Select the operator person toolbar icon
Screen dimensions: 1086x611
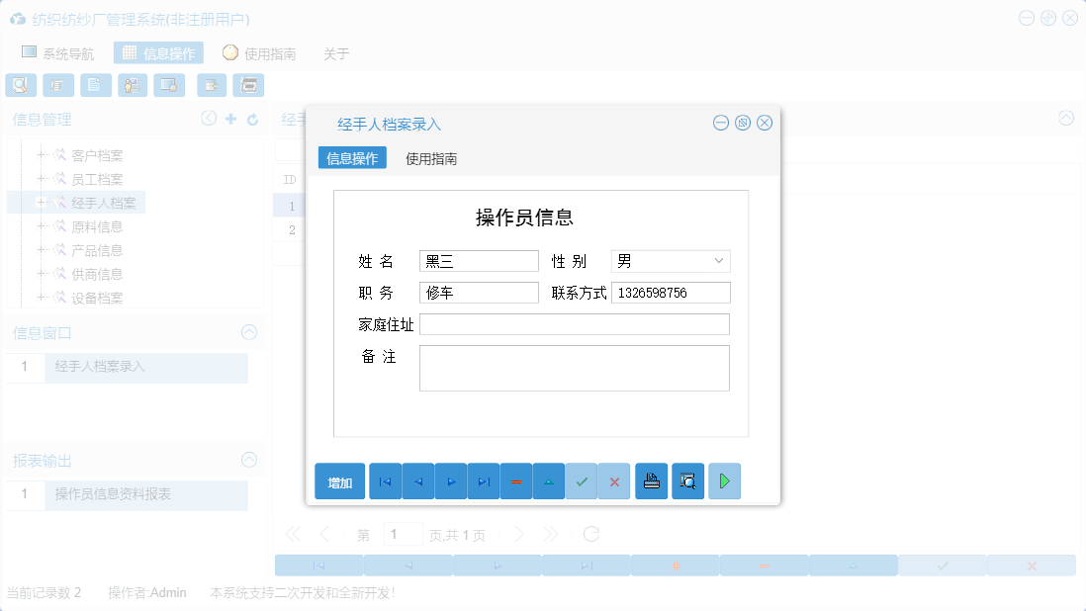click(132, 85)
